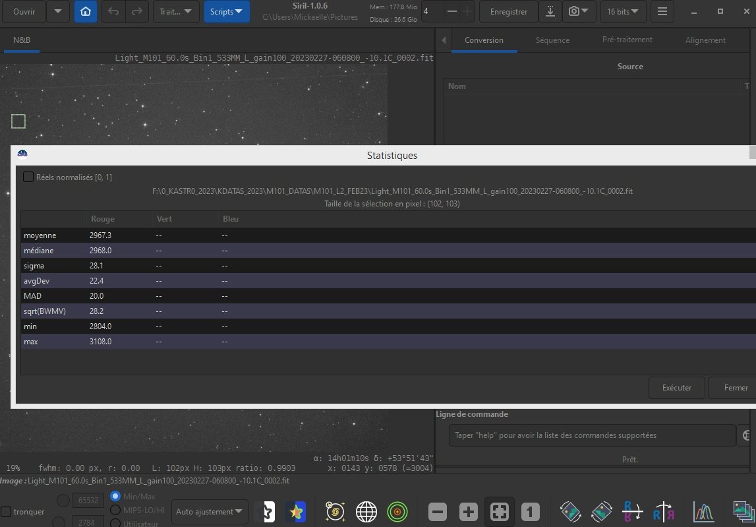This screenshot has width=756, height=527.
Task: Open the Auto ajustement dropdown
Action: [210, 512]
